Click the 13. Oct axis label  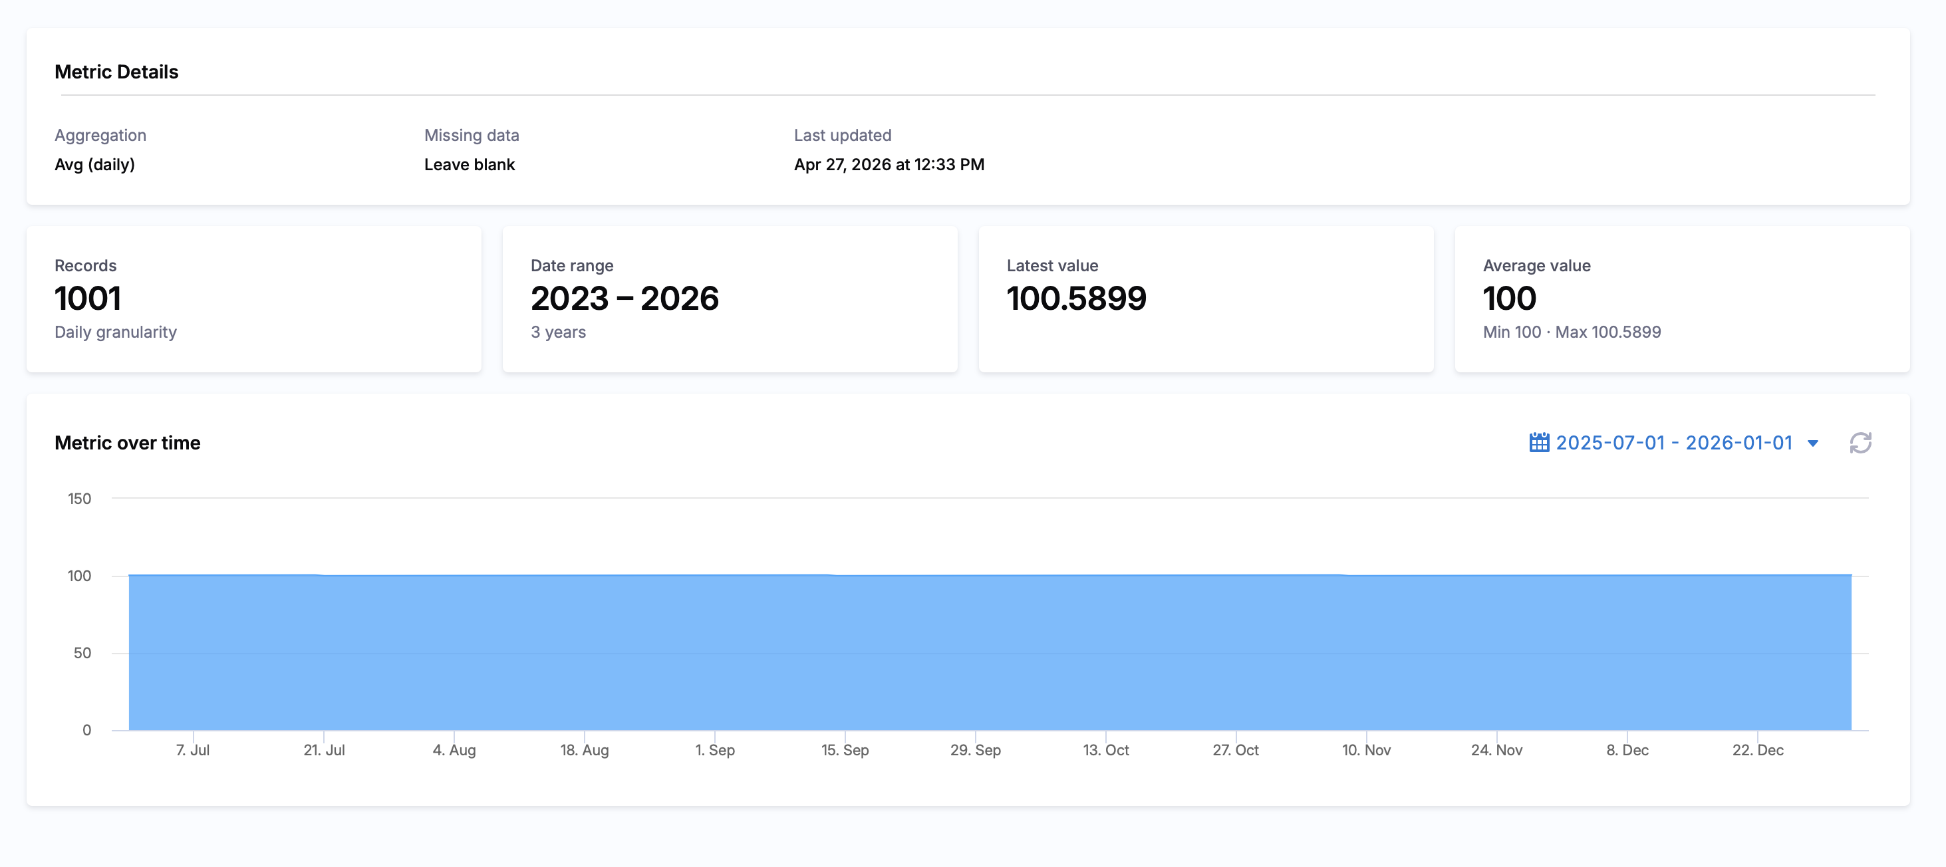(x=1105, y=750)
